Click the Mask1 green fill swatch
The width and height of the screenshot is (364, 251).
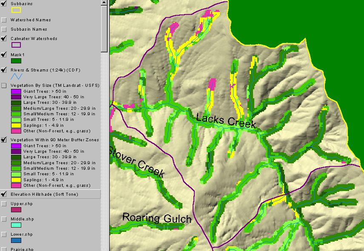coord(16,61)
